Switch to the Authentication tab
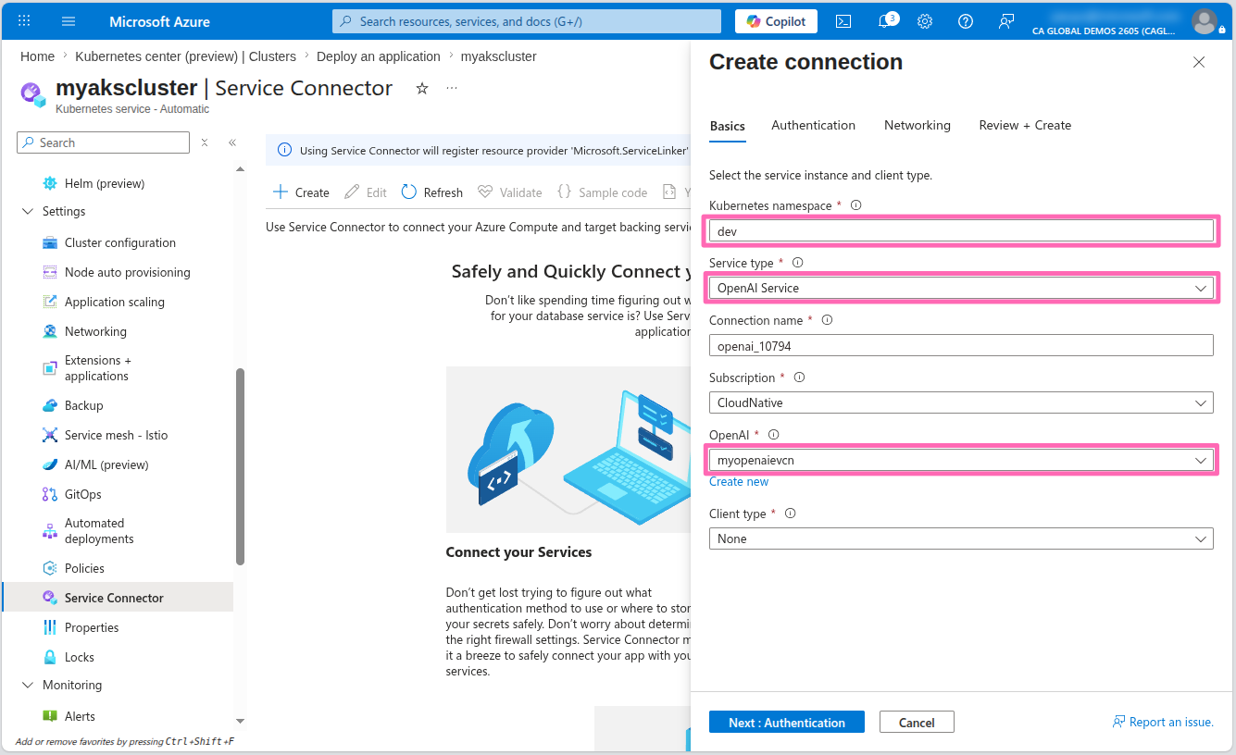Viewport: 1236px width, 755px height. tap(814, 125)
